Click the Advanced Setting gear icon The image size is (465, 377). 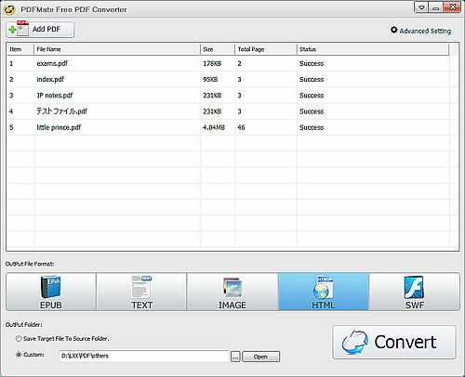tap(393, 30)
